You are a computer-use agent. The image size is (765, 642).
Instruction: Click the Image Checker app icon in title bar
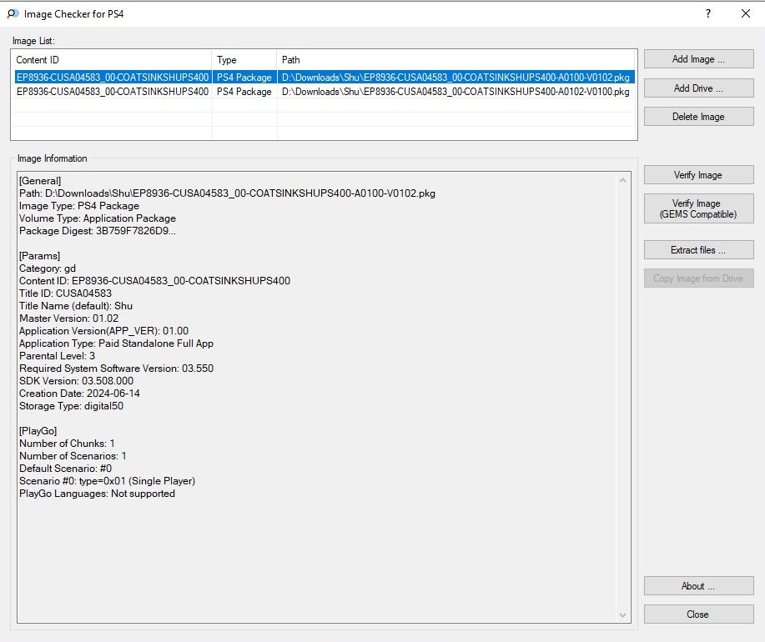[x=13, y=13]
